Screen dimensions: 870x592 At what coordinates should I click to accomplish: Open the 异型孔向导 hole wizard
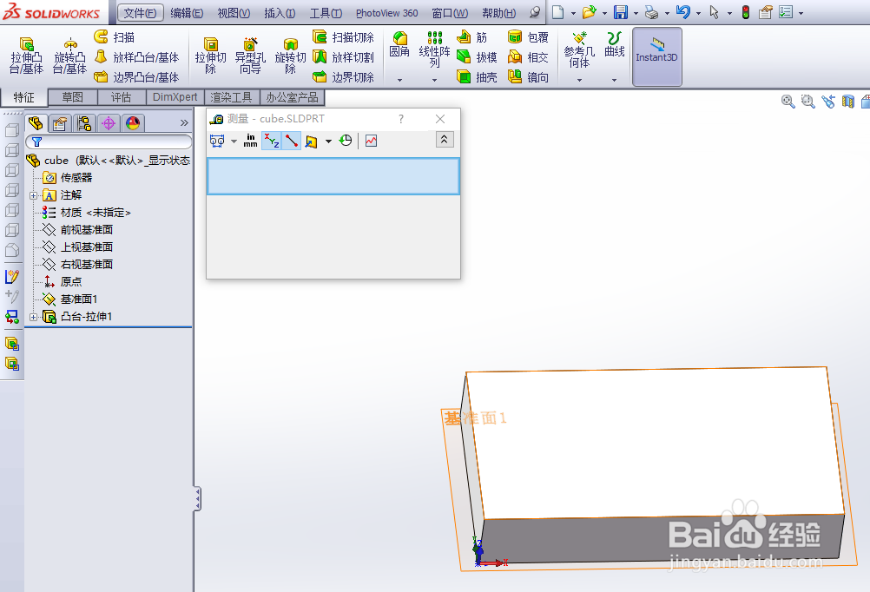250,56
